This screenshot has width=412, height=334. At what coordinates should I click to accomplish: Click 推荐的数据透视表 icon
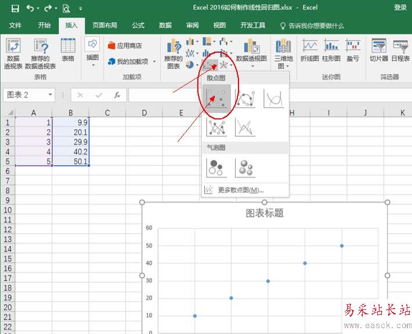[40, 54]
